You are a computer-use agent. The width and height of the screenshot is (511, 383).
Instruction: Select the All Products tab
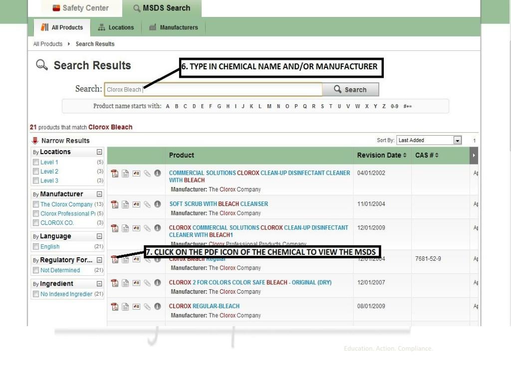click(62, 27)
